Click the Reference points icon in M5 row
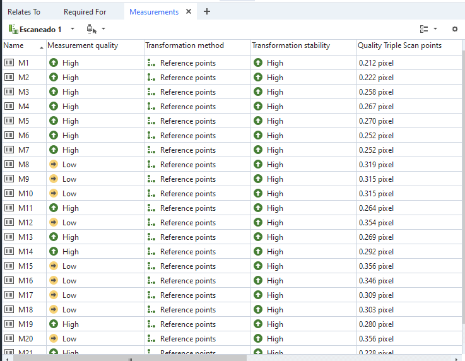The width and height of the screenshot is (465, 361). (x=151, y=121)
